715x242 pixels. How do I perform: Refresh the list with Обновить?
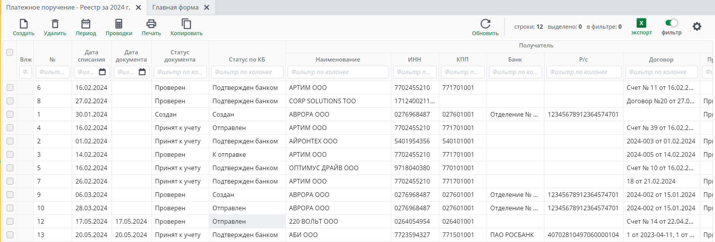point(485,24)
